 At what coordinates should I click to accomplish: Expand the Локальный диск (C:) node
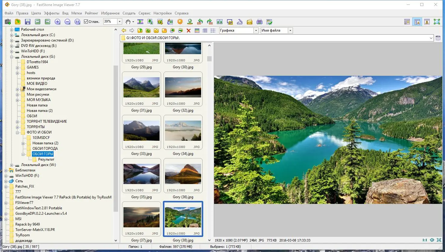(11, 35)
